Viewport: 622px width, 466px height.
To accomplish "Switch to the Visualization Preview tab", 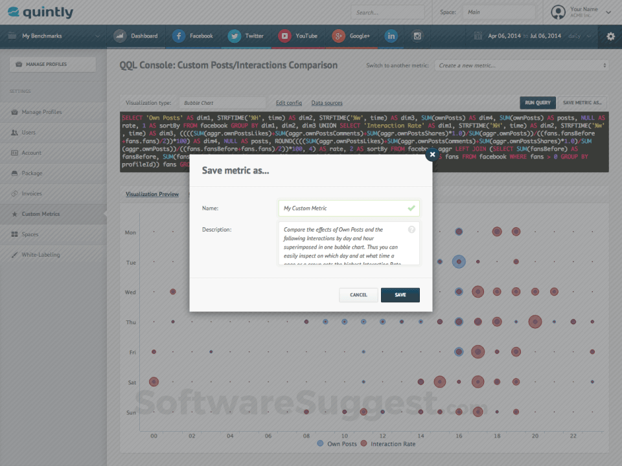I will click(152, 194).
